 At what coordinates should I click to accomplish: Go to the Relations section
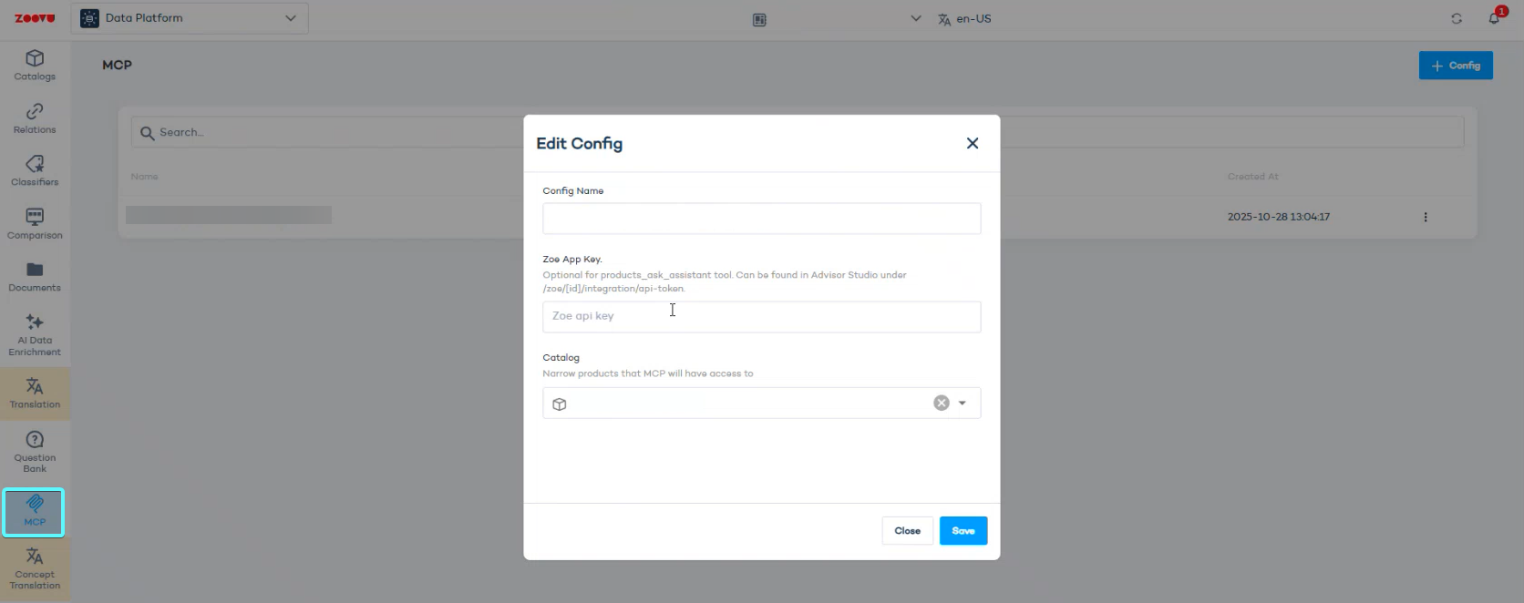coord(35,118)
